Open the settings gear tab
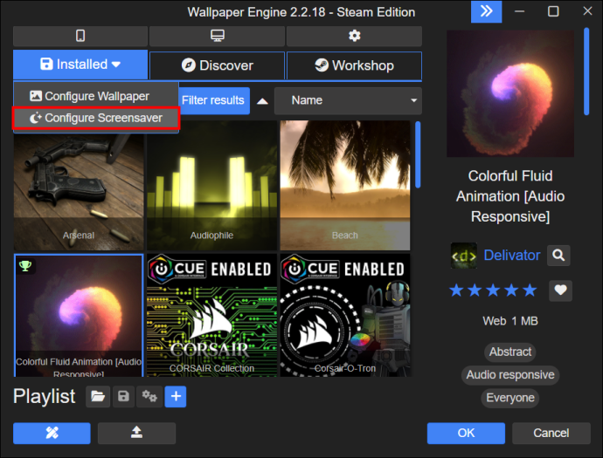 pos(354,36)
